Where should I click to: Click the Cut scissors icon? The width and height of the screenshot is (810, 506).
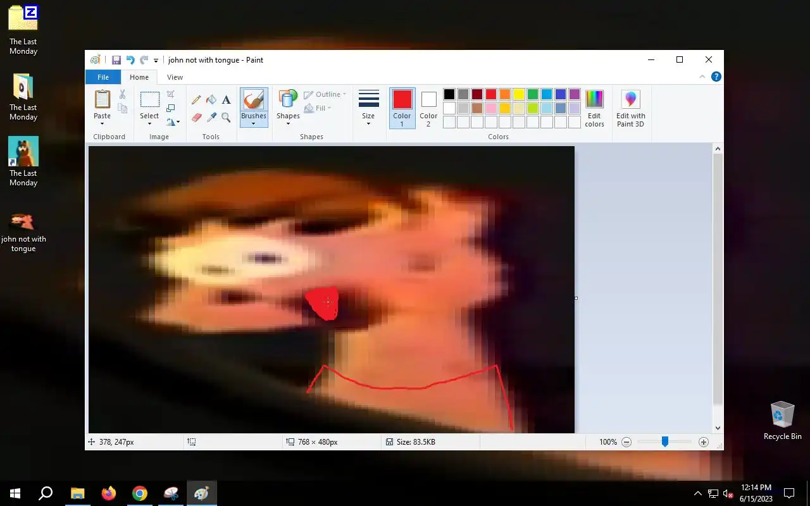coord(123,94)
